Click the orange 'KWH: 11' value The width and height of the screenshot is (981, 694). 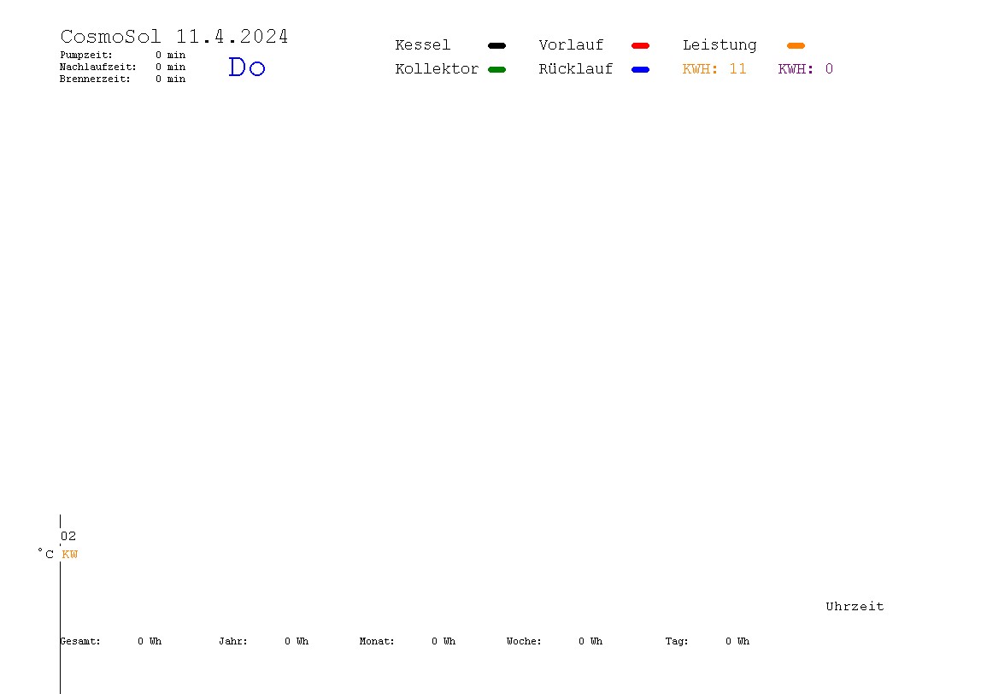click(714, 69)
